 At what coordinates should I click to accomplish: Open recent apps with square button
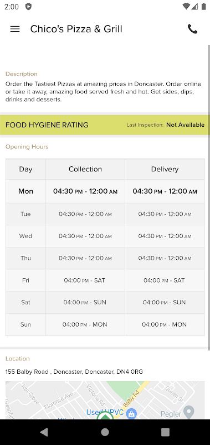(165, 432)
